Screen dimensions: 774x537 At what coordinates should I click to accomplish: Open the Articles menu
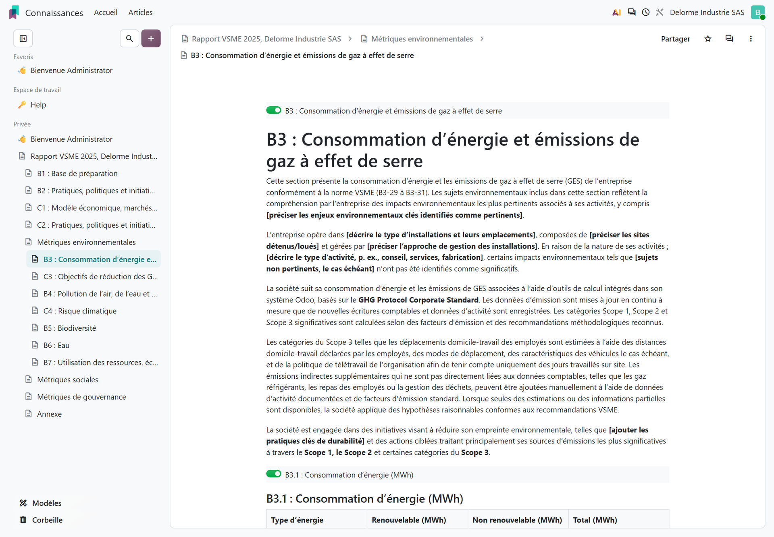tap(140, 12)
